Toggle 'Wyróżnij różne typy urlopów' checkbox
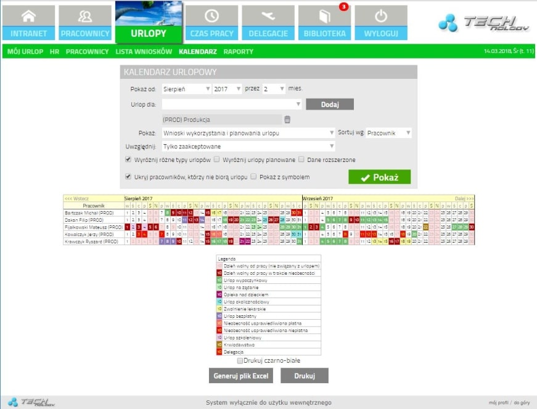Screen dimensions: 537x409 pyautogui.click(x=128, y=160)
